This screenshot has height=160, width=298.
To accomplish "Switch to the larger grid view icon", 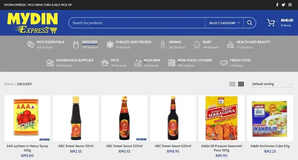I will pos(232,84).
